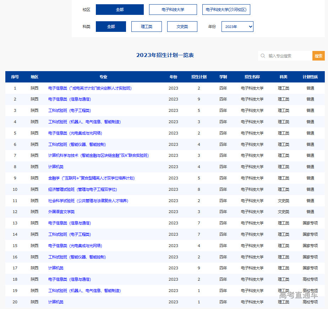Open 计算机类 link in row 8
Viewport: 328px width, 309px height.
56,167
